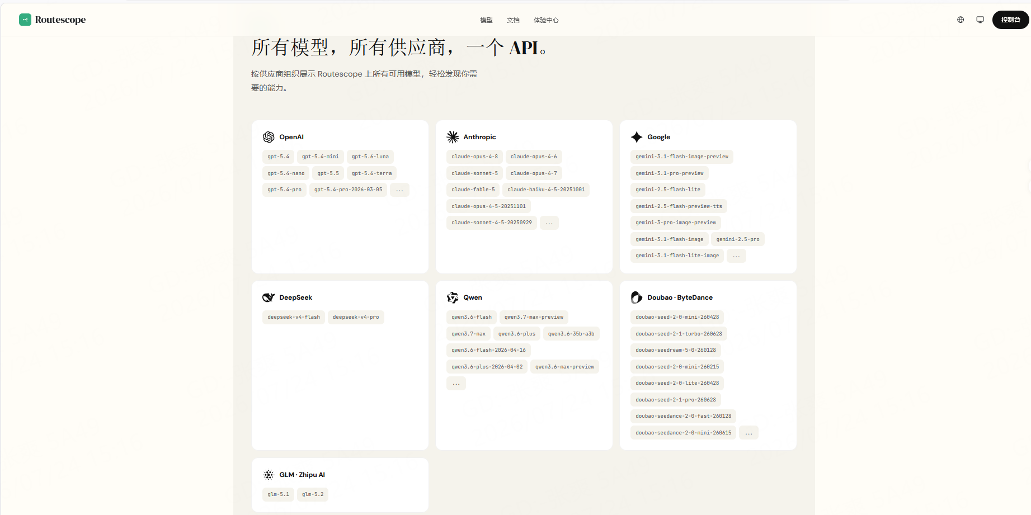
Task: Select gemini-3.1-flash-image-preview chip
Action: [682, 157]
